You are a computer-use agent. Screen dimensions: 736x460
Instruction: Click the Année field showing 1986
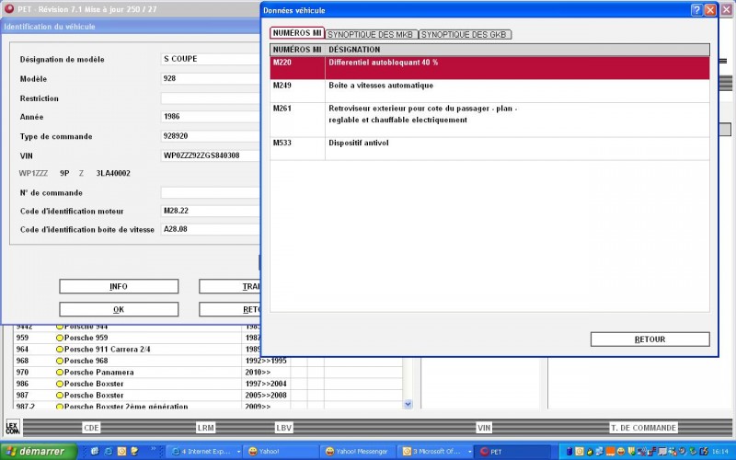pyautogui.click(x=211, y=117)
